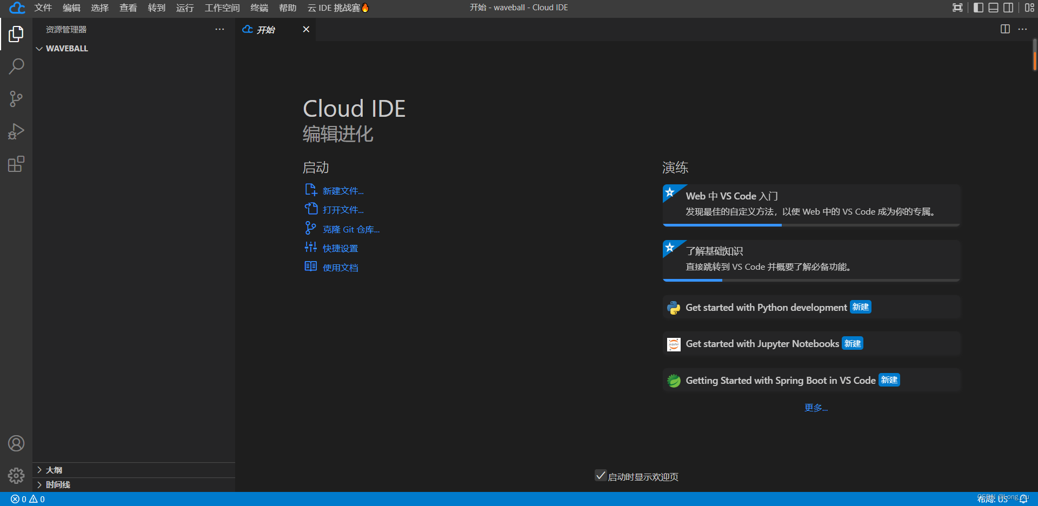Toggle the primary sidebar layout icon
Viewport: 1038px width, 506px height.
(x=978, y=8)
